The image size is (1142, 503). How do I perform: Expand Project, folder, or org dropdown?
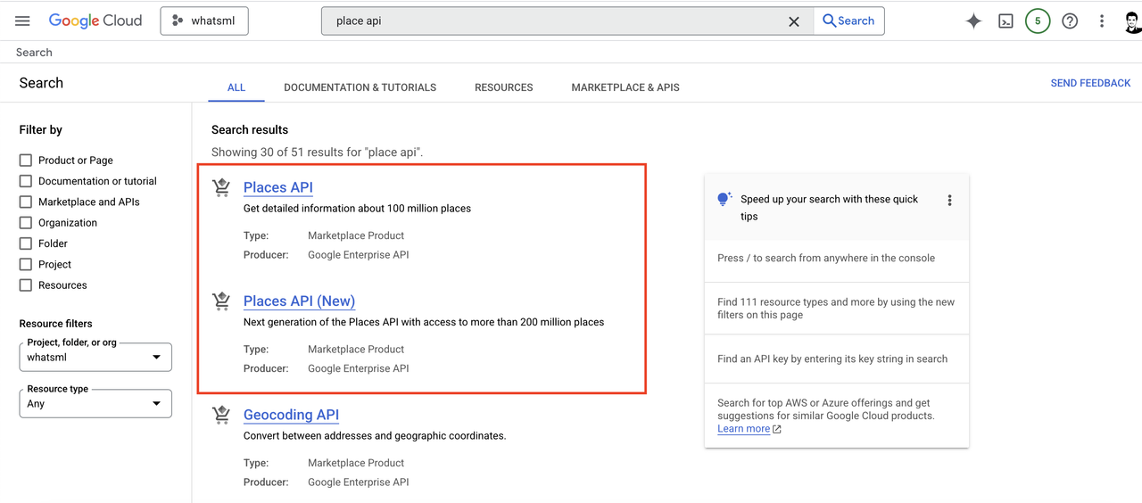(x=95, y=358)
